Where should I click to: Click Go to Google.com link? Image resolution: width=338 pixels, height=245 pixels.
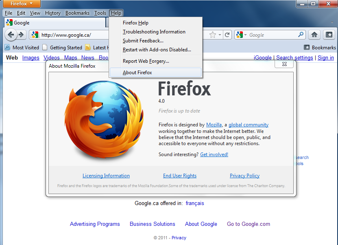tap(249, 224)
